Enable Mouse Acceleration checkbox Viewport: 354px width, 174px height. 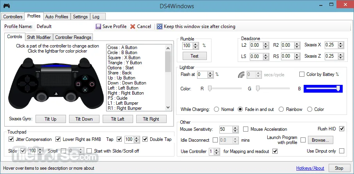245,129
